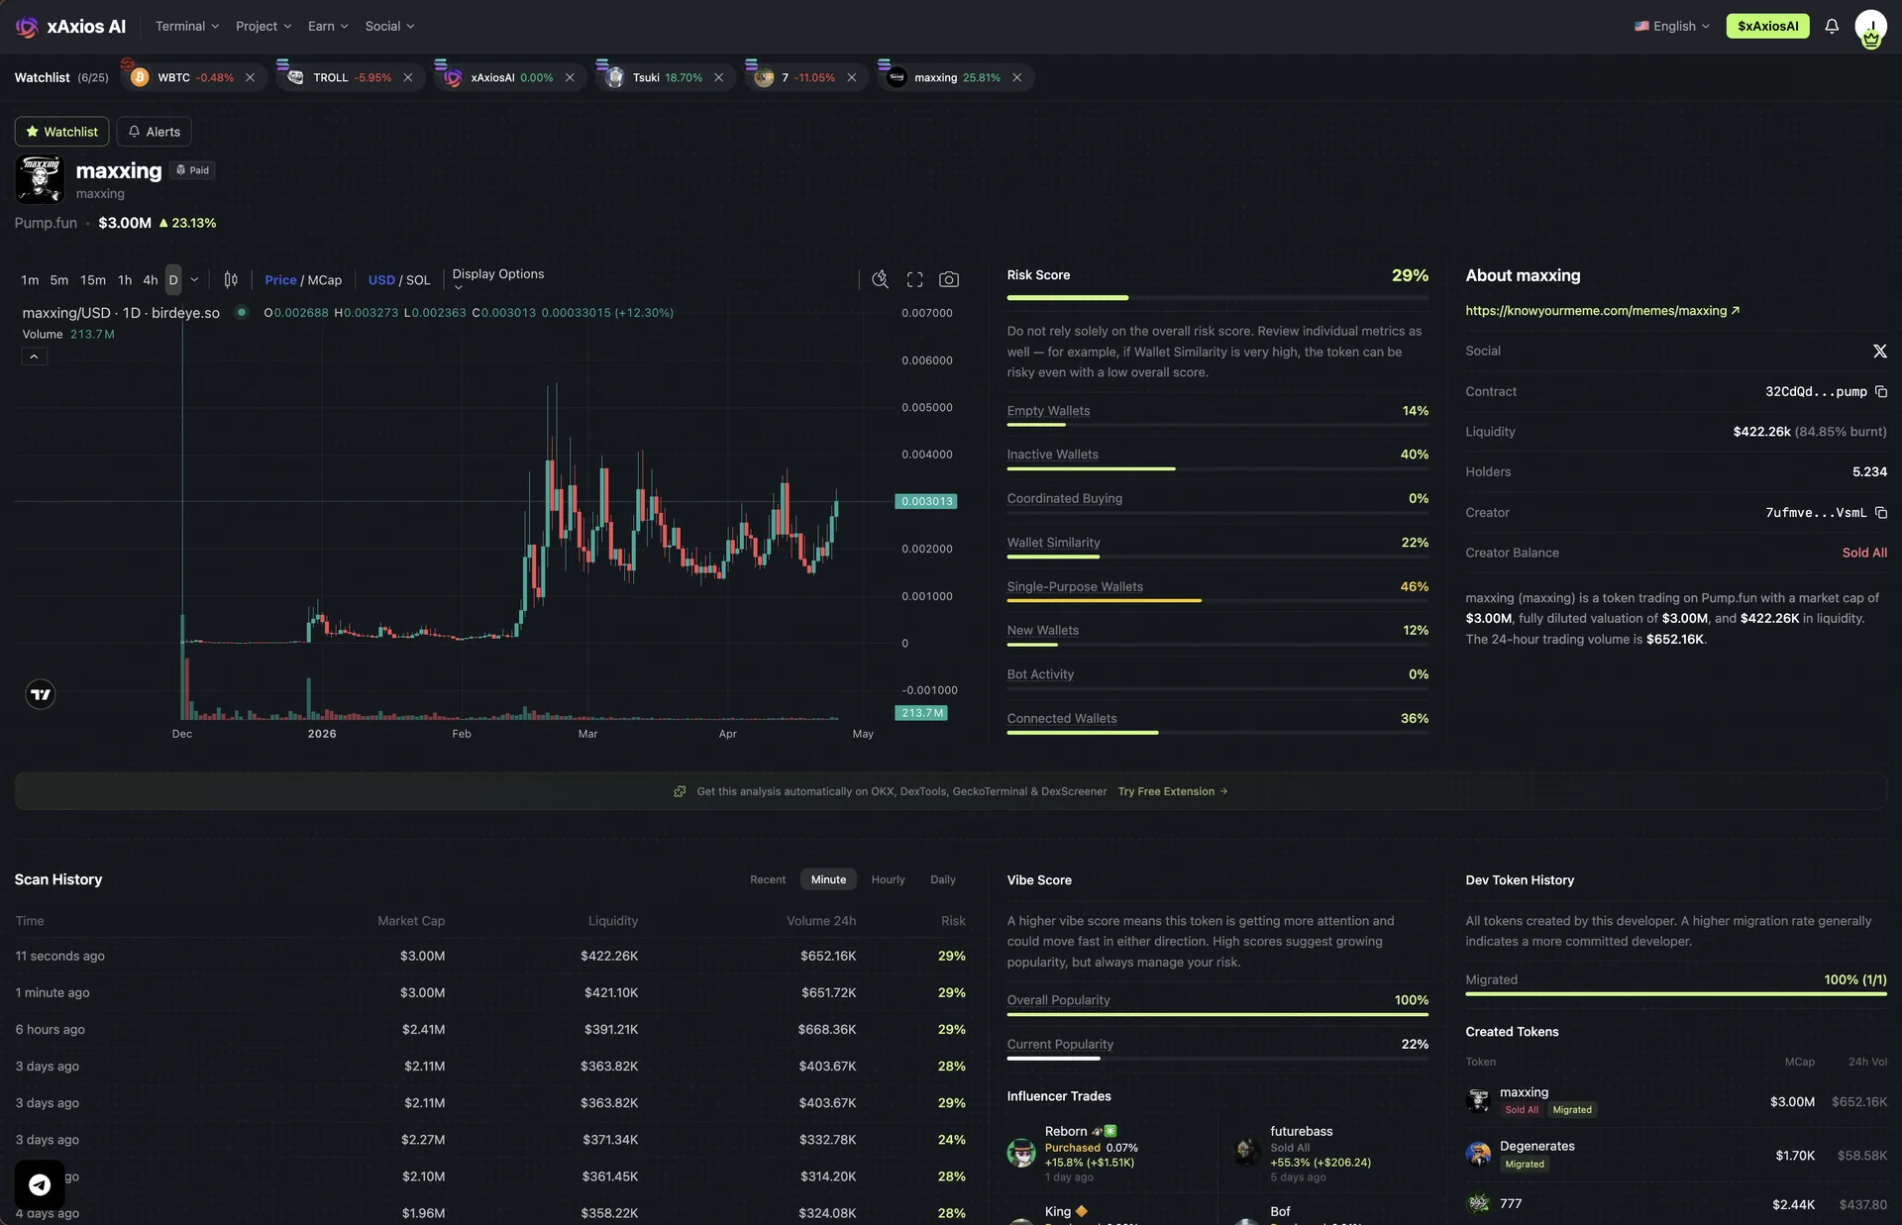Click the $xAxiosAI green button

(1767, 27)
